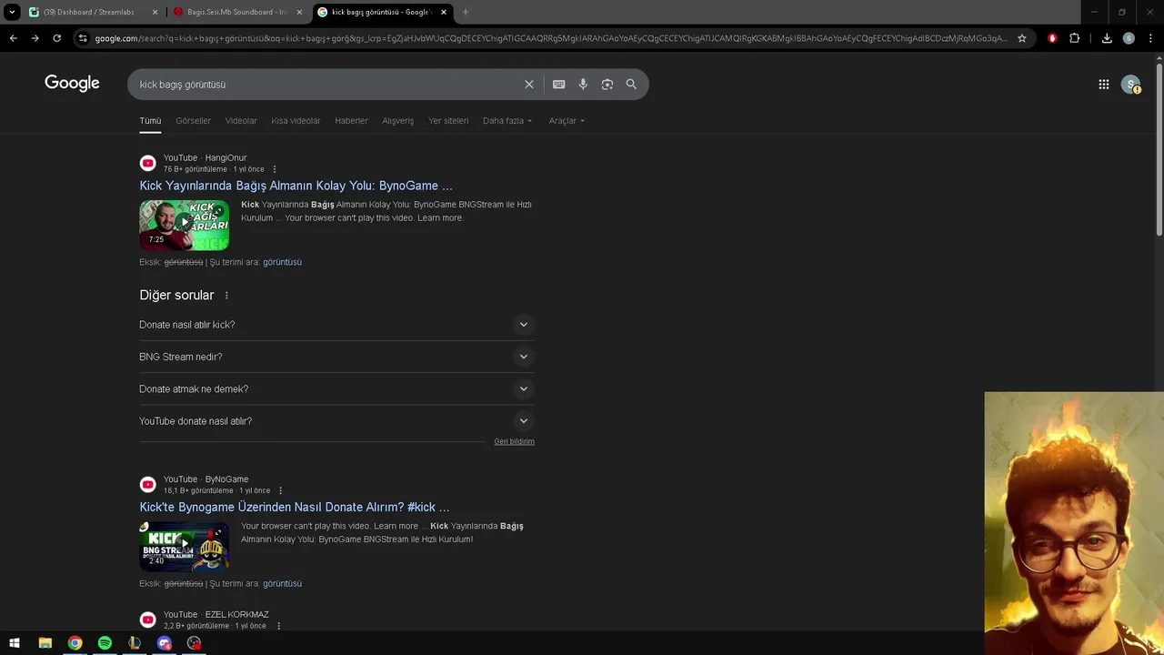Screen dimensions: 1164x655
Task: Close the Streamlabs Dashboard tab
Action: click(x=155, y=12)
